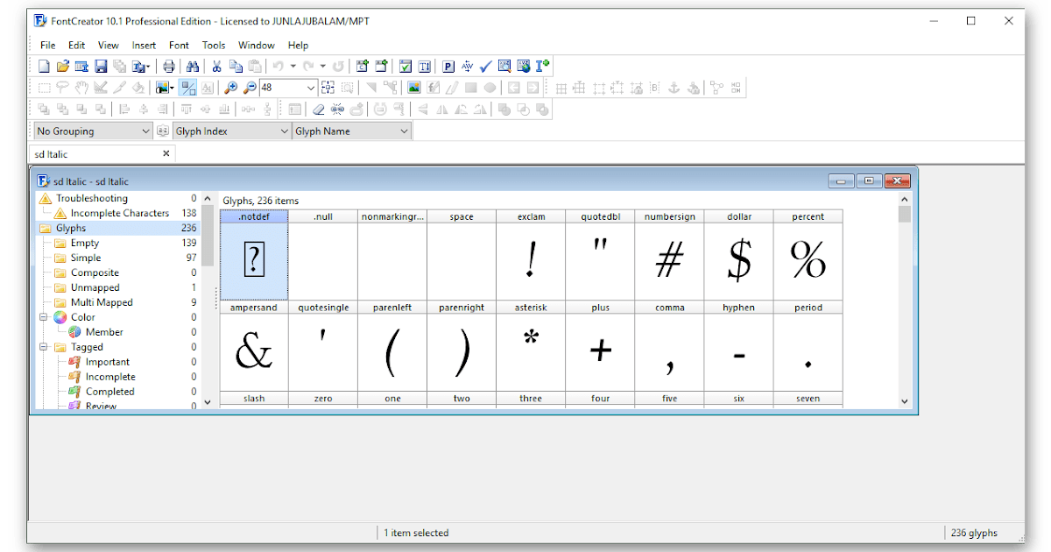Click the Copy icon
The image size is (1051, 552).
point(236,66)
